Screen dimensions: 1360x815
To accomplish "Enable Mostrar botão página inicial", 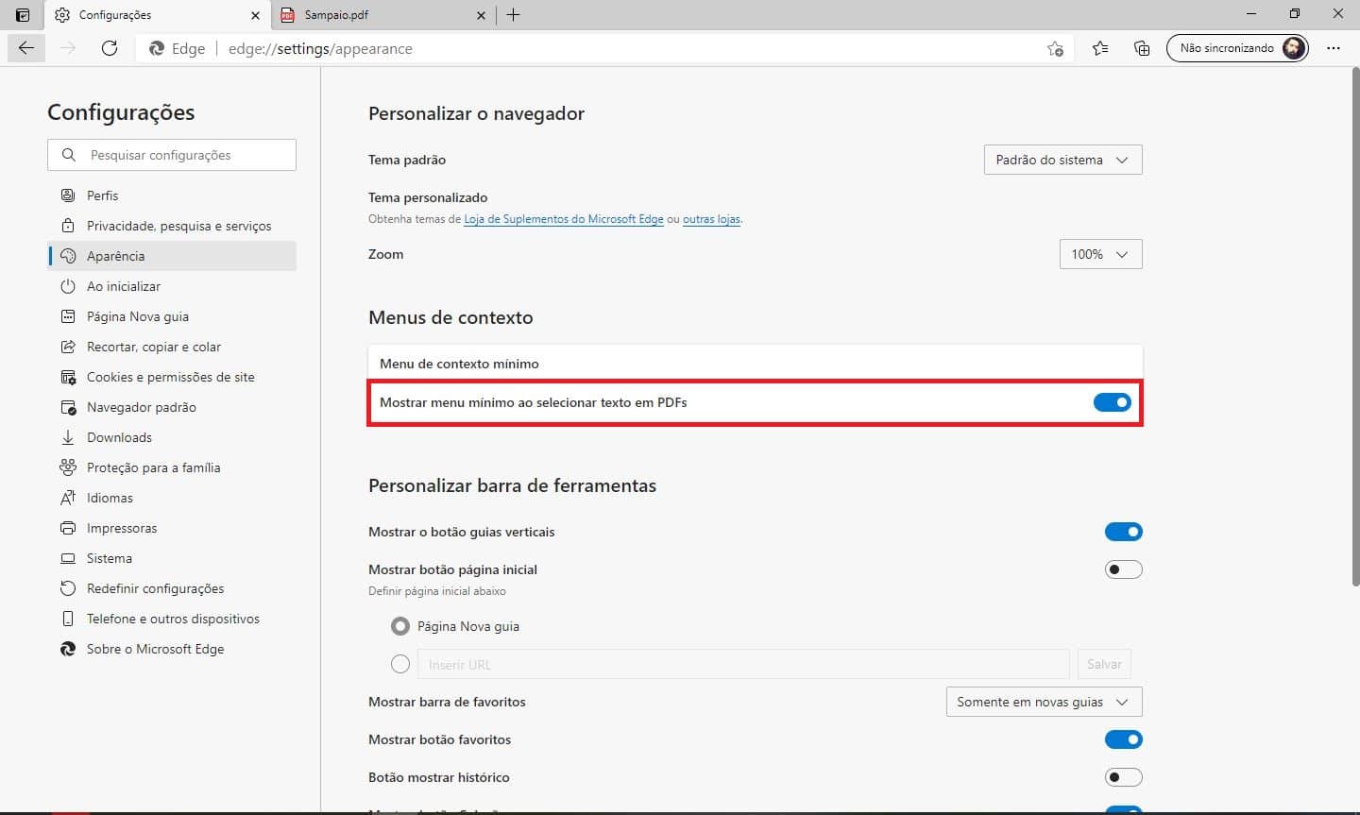I will pyautogui.click(x=1123, y=569).
